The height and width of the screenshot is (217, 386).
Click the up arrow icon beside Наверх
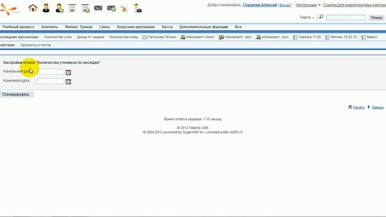point(369,107)
